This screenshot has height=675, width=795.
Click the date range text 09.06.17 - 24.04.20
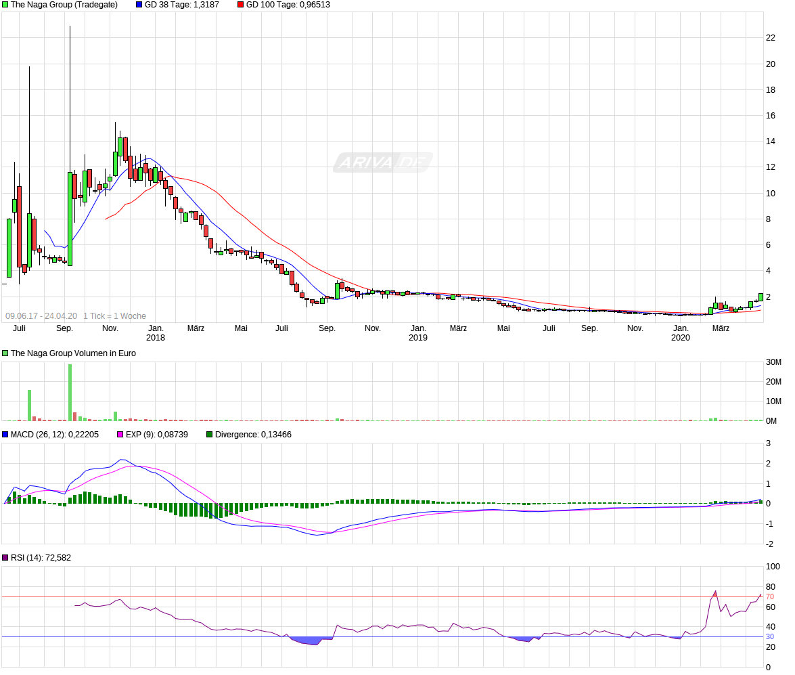(x=42, y=315)
